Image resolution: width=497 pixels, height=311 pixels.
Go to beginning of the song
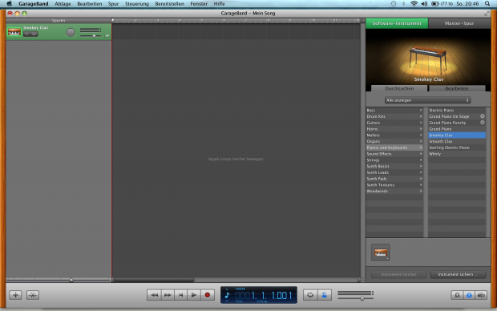(180, 295)
